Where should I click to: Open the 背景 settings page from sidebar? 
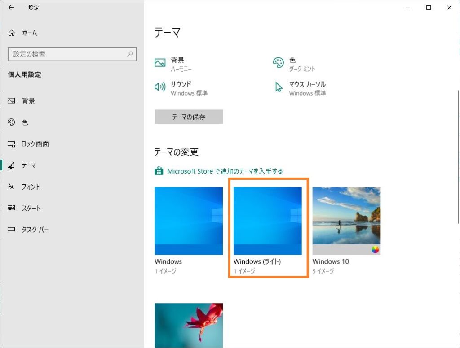72,101
